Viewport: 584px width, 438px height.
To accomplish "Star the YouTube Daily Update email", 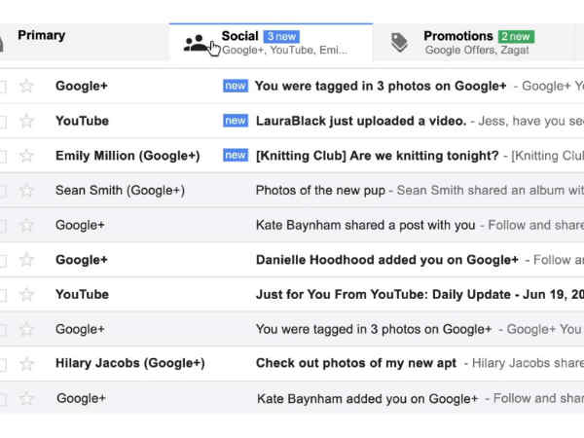I will coord(26,295).
